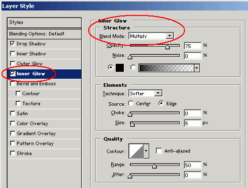Image resolution: width=248 pixels, height=188 pixels.
Task: Select the gradient fill radio button
Action: point(133,67)
